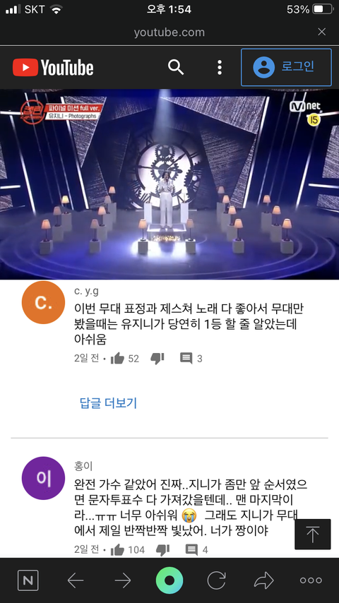Image resolution: width=339 pixels, height=603 pixels.
Task: Tap the green circle center button
Action: coord(169,580)
